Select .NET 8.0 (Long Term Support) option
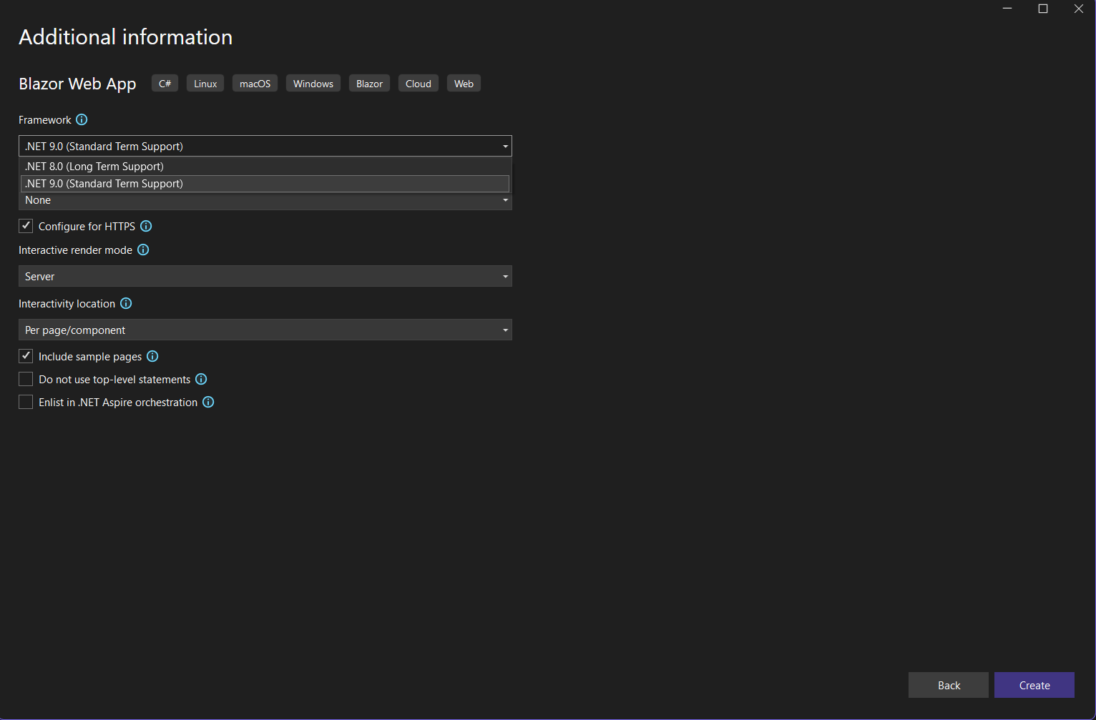The height and width of the screenshot is (720, 1096). 265,167
